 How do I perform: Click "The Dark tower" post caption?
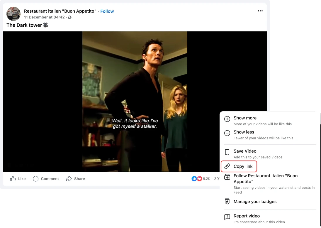pos(24,25)
